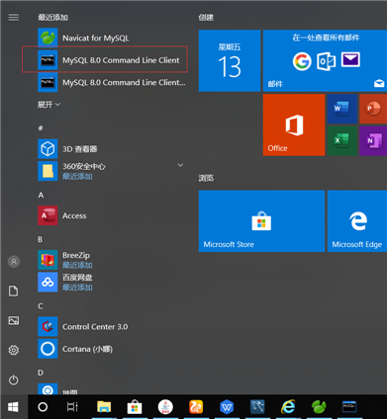Image resolution: width=387 pixels, height=419 pixels.
Task: Open Cortana circle on the taskbar
Action: point(43,407)
